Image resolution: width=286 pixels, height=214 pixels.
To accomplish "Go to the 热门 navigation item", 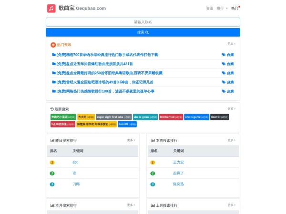I will click(235, 8).
